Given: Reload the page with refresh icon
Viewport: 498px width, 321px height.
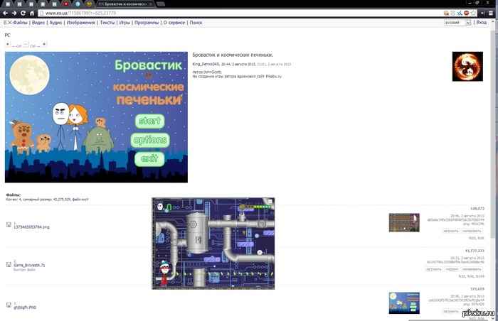Looking at the screenshot, I should (x=23, y=13).
